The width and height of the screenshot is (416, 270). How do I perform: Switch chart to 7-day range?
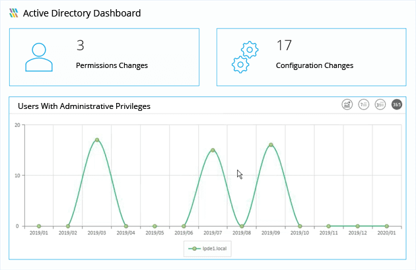point(363,104)
